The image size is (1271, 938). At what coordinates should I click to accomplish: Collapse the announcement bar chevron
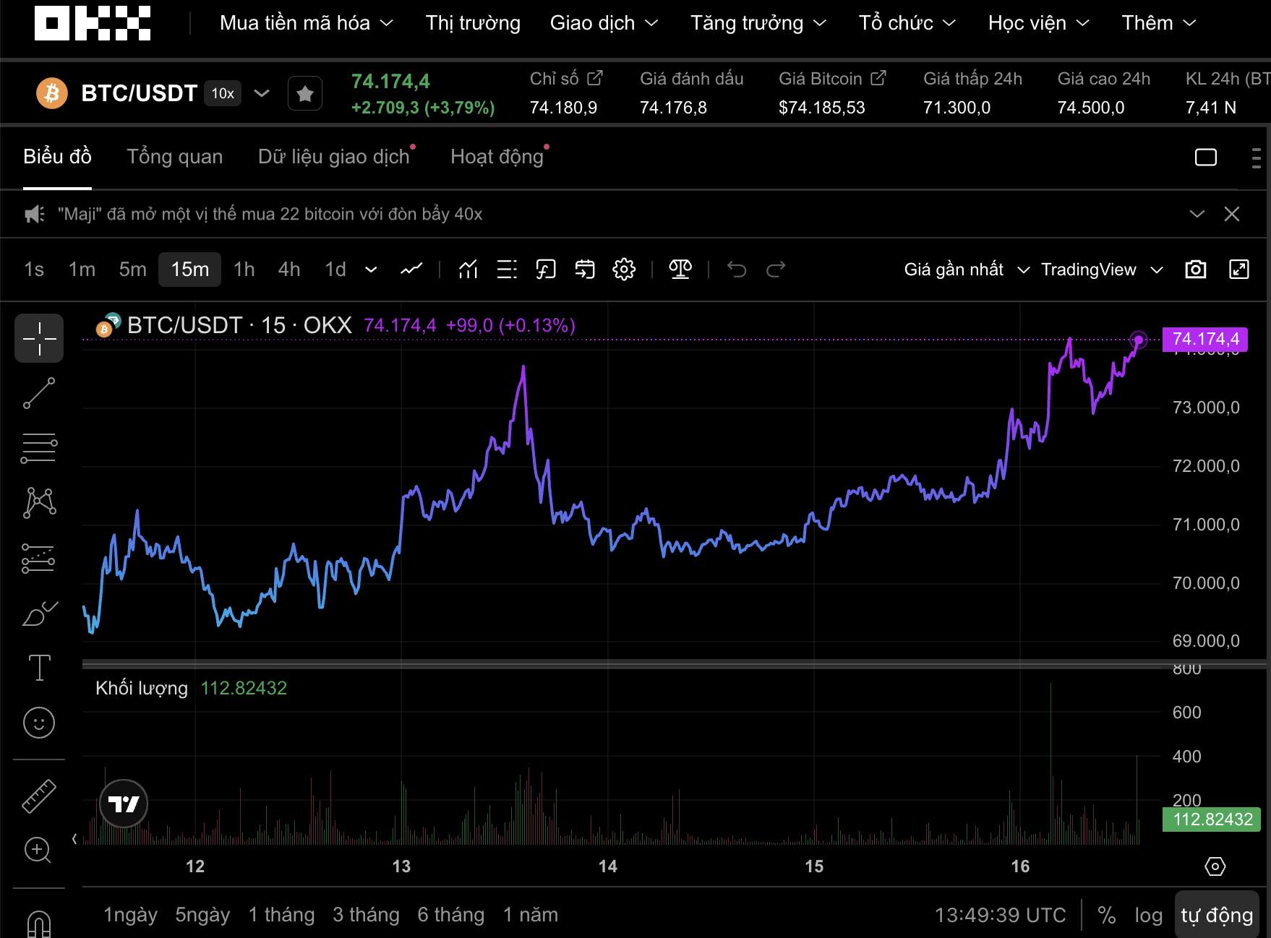(1197, 214)
